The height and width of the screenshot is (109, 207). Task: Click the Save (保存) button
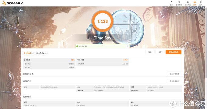[x=160, y=52]
